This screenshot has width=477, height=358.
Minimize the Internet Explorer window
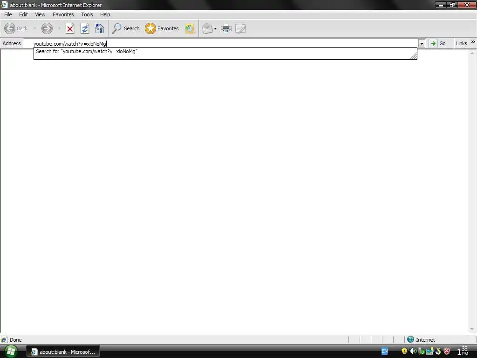441,5
